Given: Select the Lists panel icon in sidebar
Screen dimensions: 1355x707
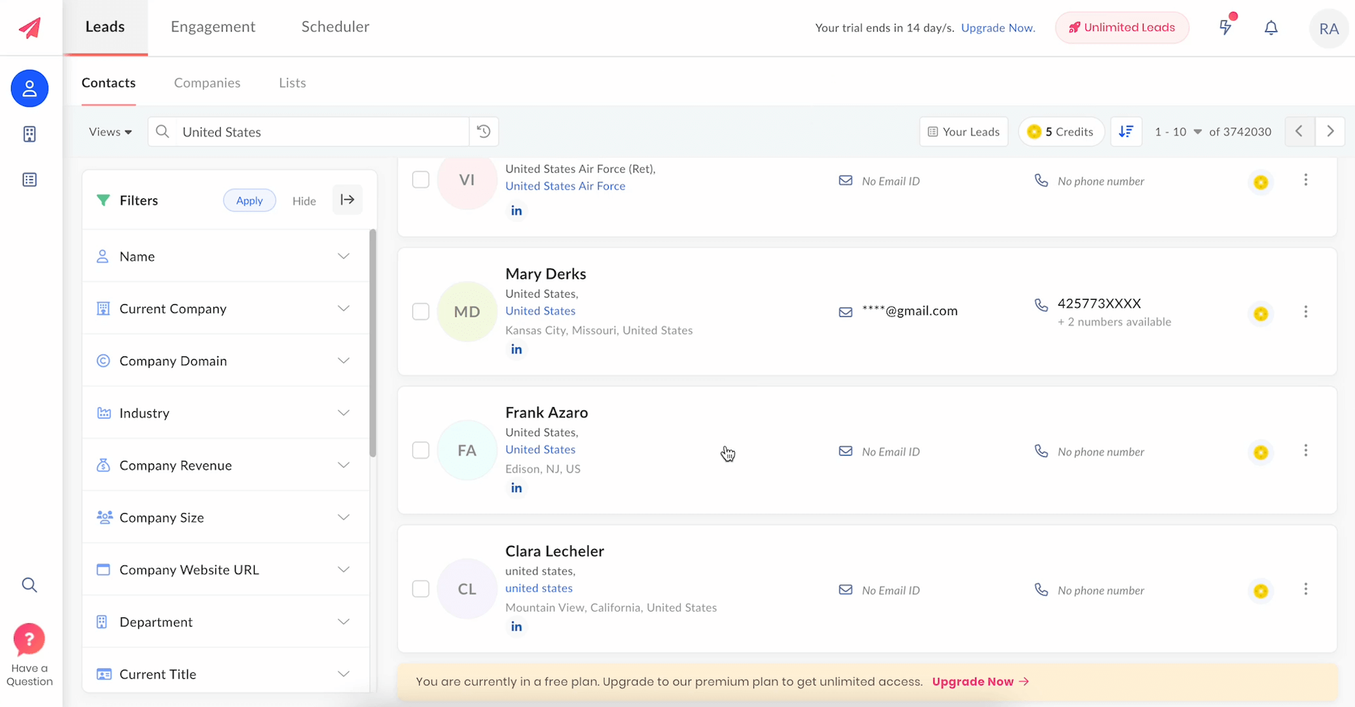Looking at the screenshot, I should (x=29, y=179).
